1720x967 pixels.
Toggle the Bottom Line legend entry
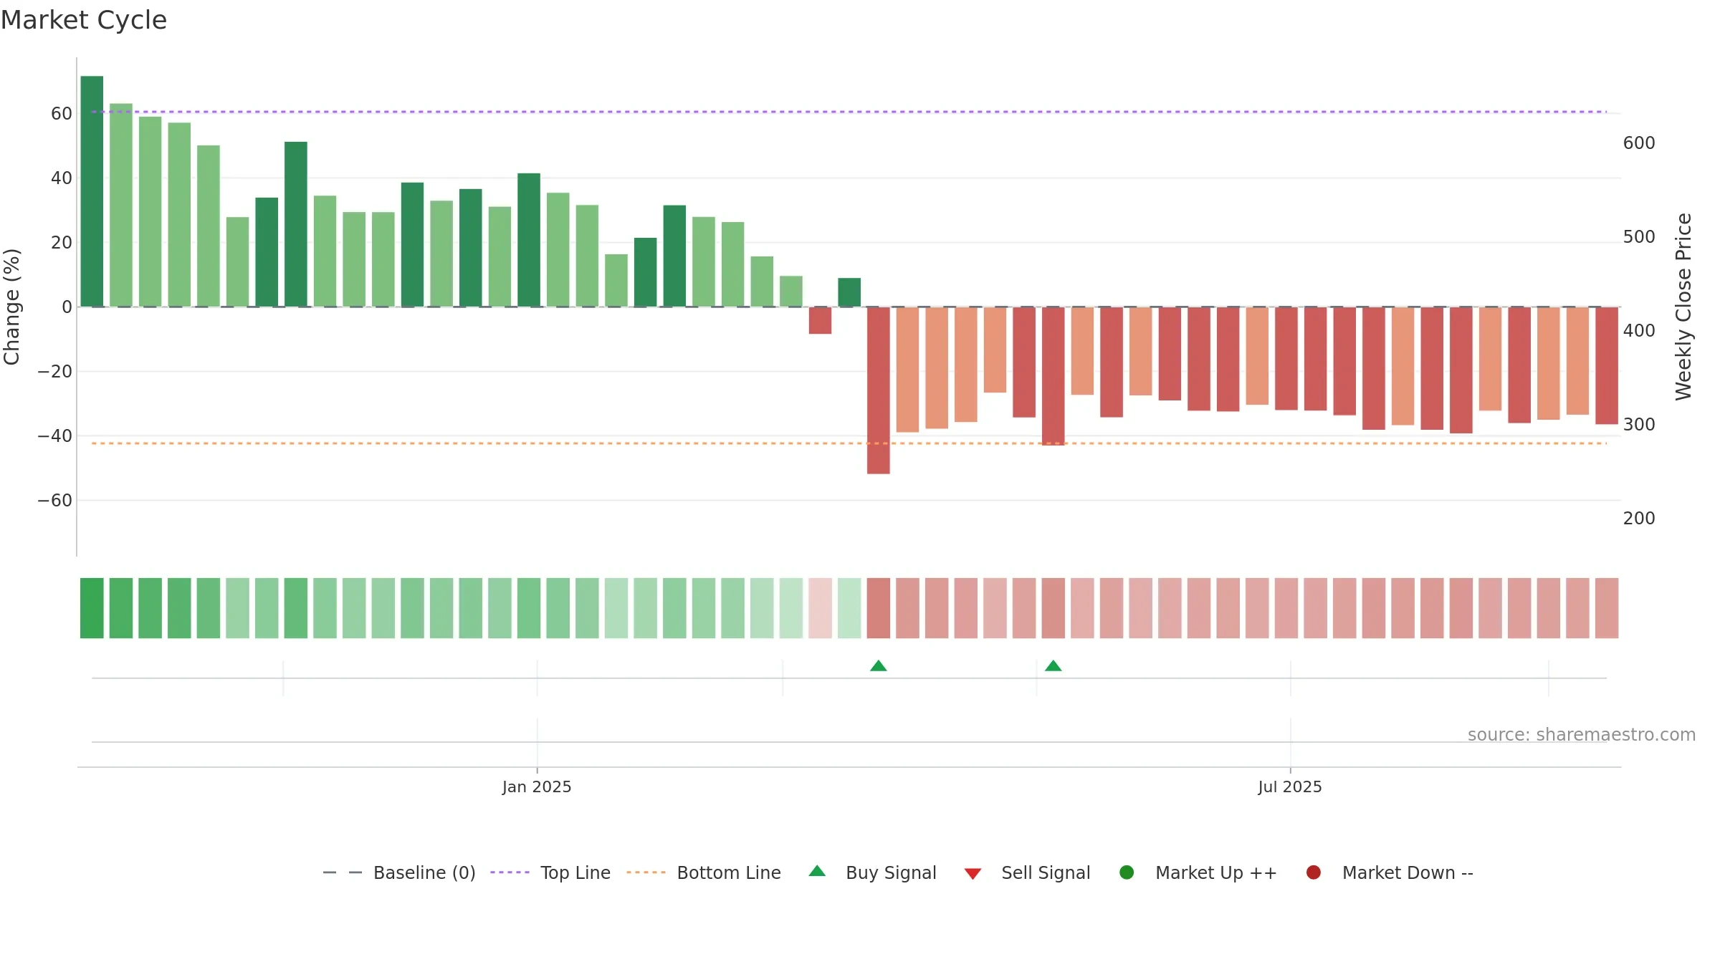click(704, 873)
